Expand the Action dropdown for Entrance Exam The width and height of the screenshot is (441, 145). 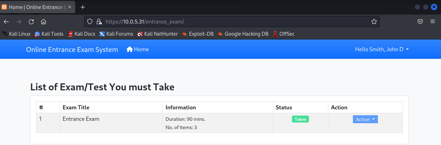365,119
